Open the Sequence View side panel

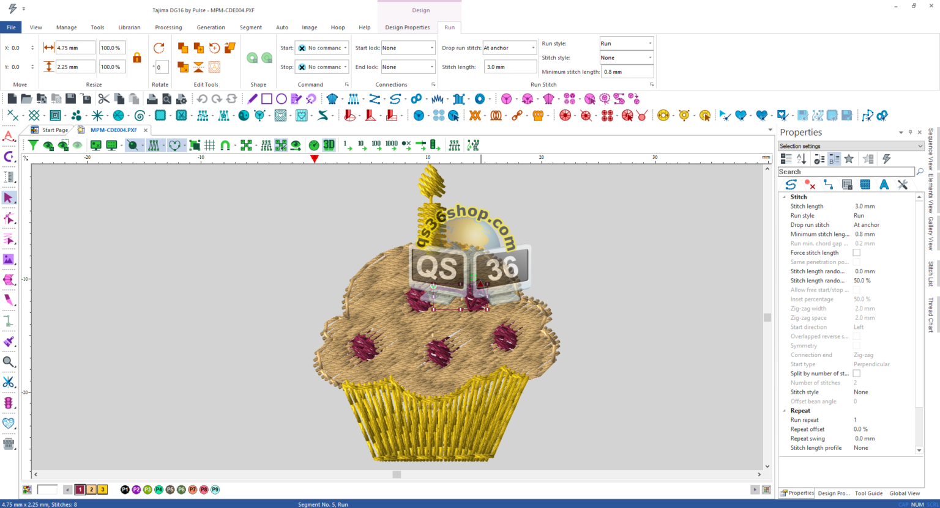click(x=931, y=149)
